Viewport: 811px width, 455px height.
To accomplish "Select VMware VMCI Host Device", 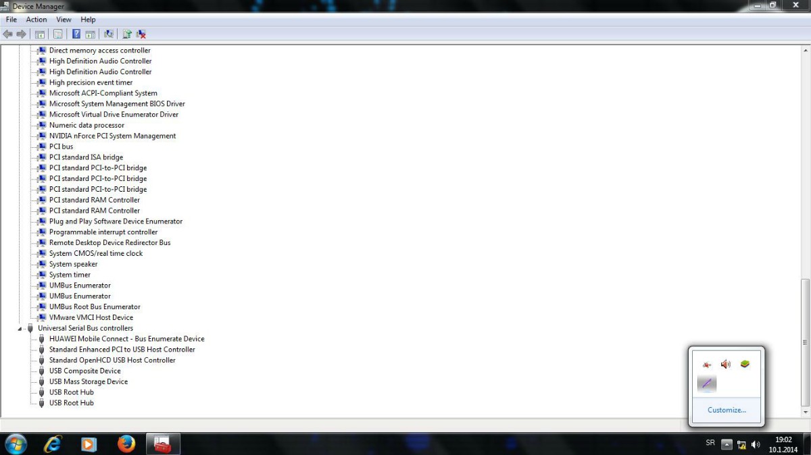I will point(91,317).
